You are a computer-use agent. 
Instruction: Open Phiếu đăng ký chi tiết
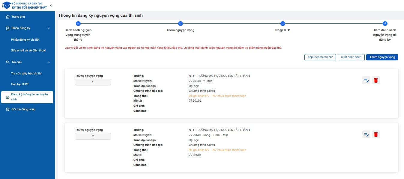click(x=25, y=40)
